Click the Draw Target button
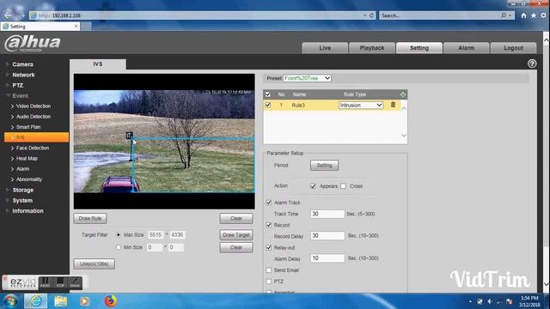 [236, 235]
